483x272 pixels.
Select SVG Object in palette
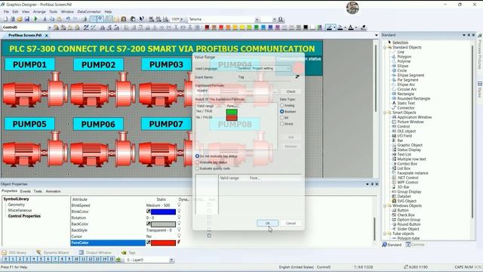coord(407,201)
